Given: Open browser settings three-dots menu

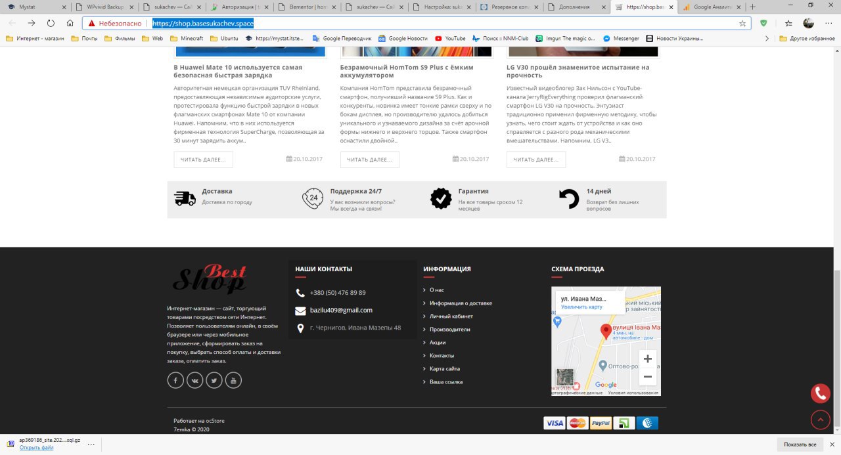Looking at the screenshot, I should pyautogui.click(x=828, y=23).
